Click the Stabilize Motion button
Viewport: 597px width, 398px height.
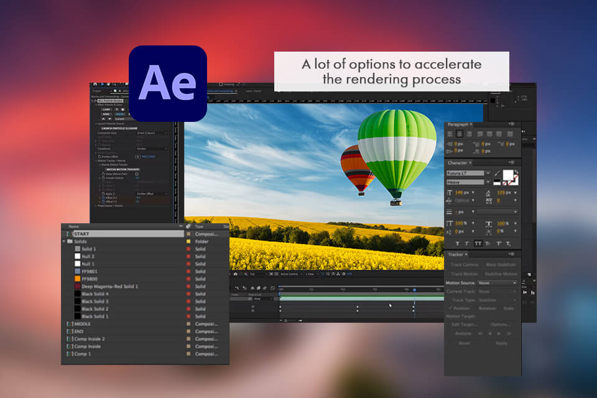coord(501,274)
